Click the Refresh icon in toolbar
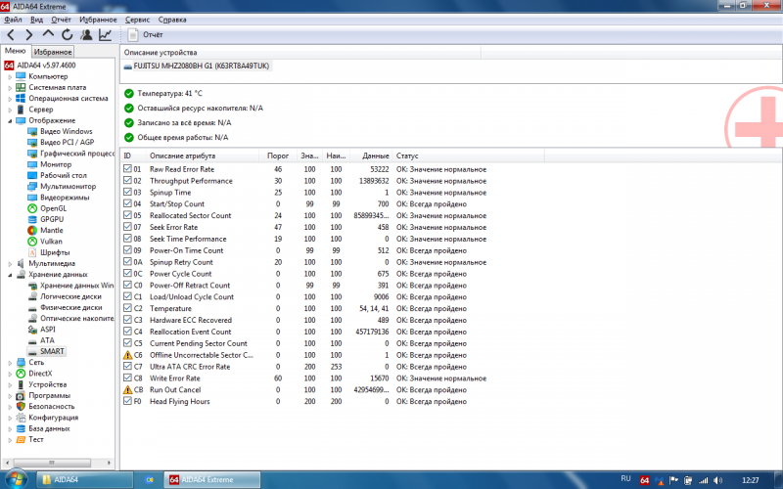 coord(66,35)
